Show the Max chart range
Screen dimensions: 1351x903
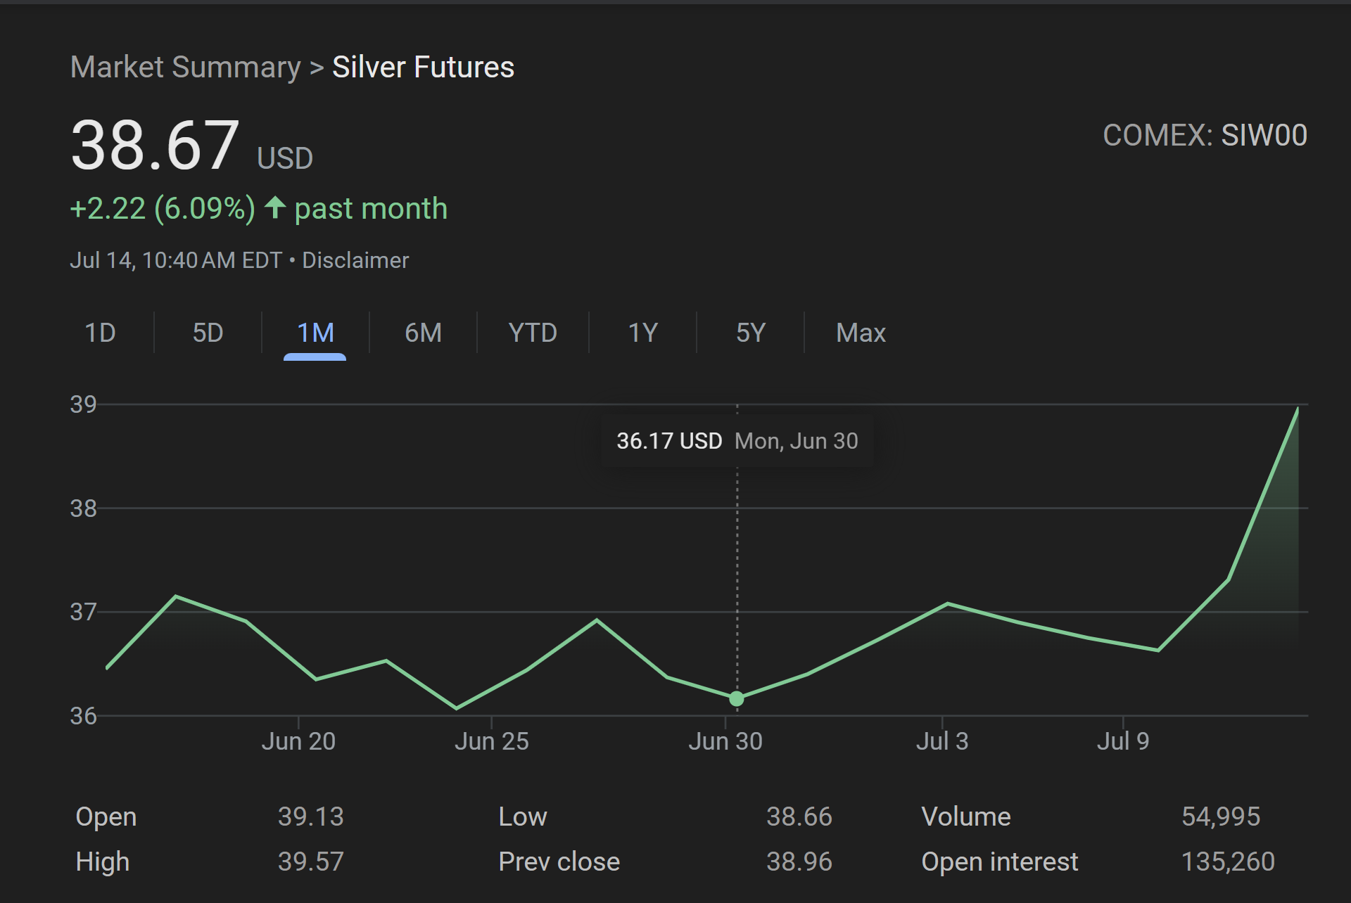tap(861, 333)
